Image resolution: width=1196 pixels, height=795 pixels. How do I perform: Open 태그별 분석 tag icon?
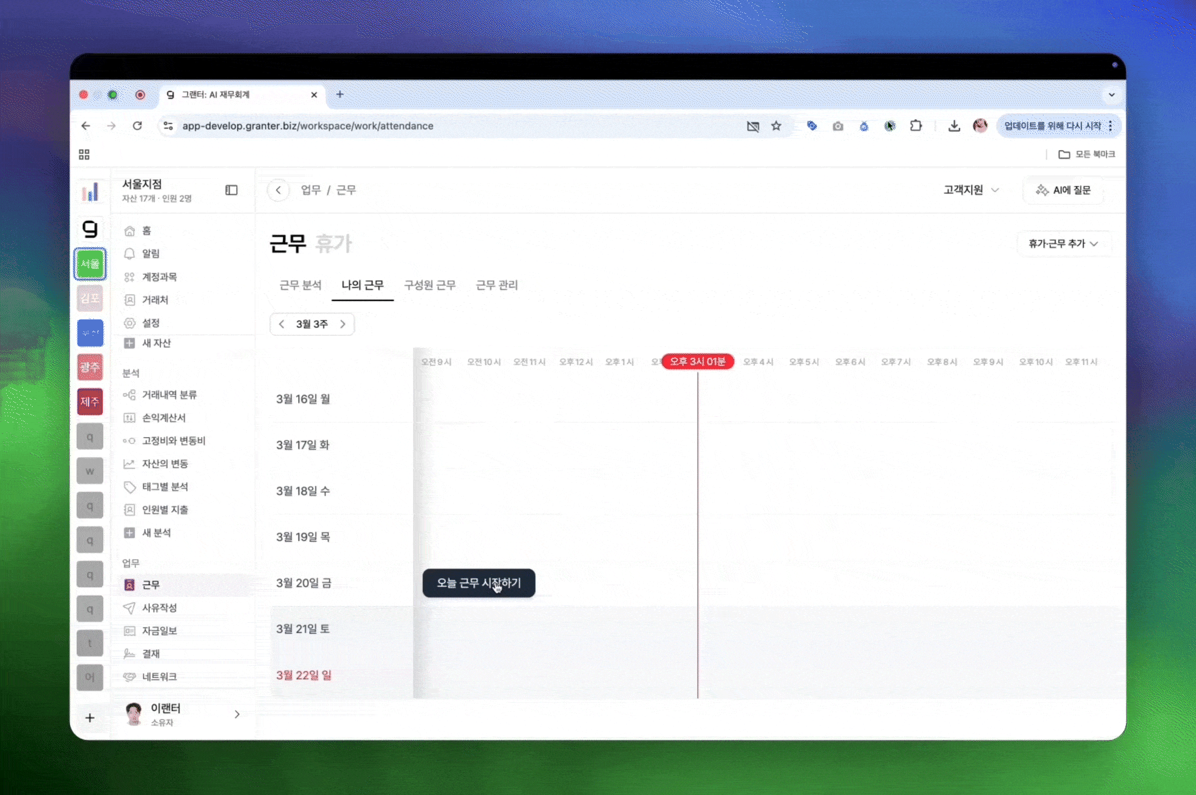coord(130,487)
